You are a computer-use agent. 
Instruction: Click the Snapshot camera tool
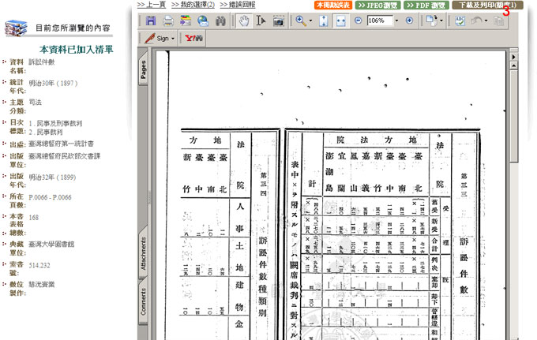point(278,21)
